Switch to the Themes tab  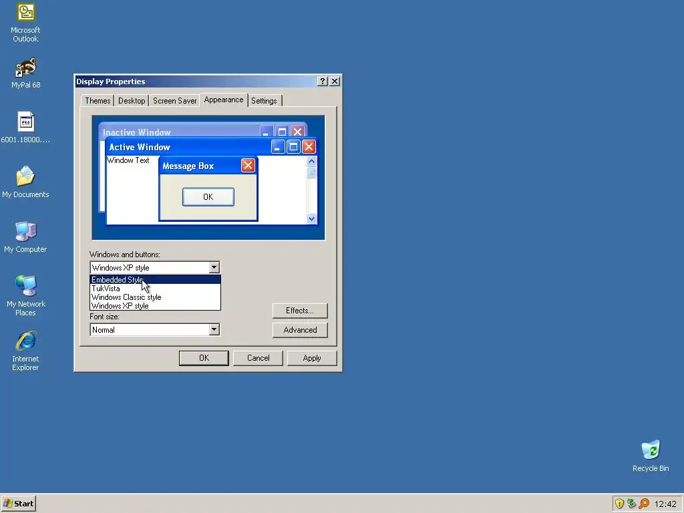point(98,101)
